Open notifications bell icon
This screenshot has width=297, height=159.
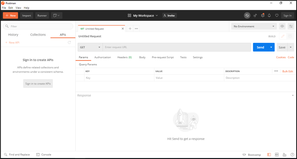269,16
